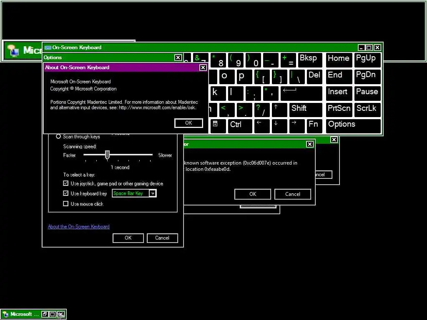Select the Scan through keys radio button

(x=58, y=136)
